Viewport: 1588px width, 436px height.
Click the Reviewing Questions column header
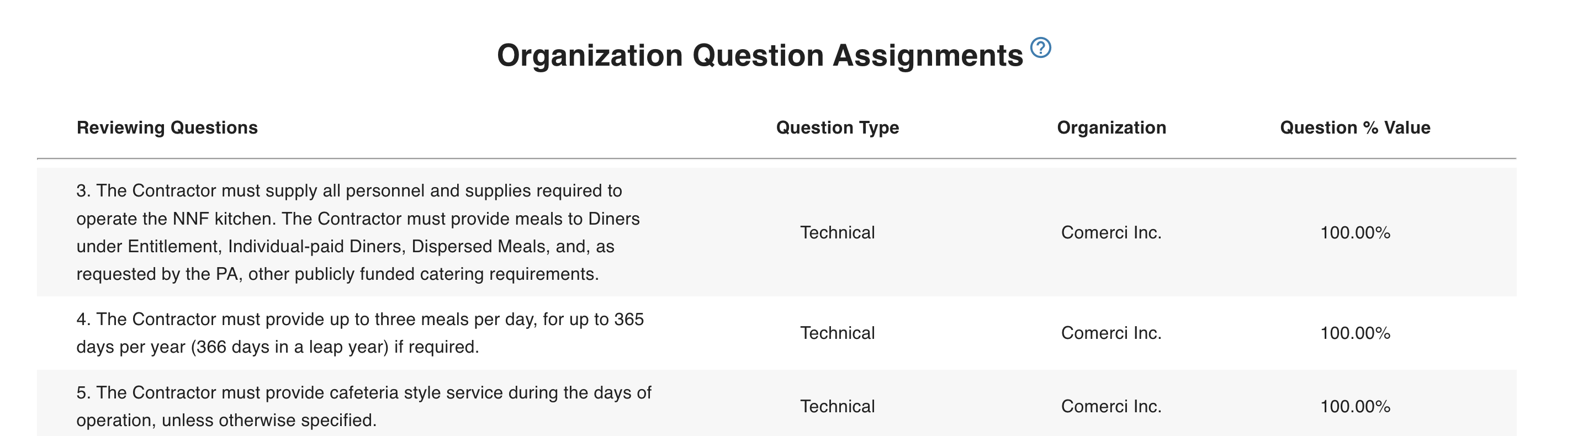167,127
